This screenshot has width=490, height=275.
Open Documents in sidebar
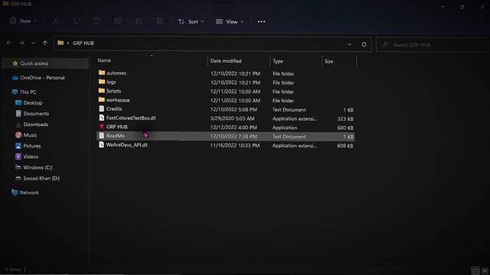point(36,114)
